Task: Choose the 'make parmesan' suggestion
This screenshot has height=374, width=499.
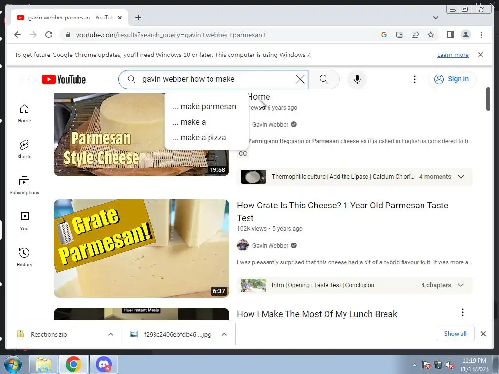Action: [206, 106]
